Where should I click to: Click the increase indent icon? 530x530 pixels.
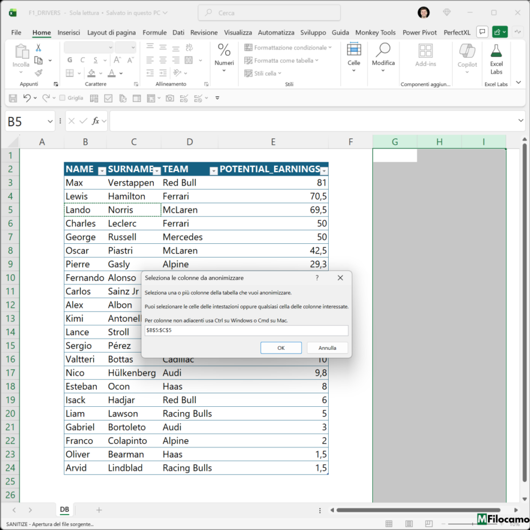click(163, 73)
